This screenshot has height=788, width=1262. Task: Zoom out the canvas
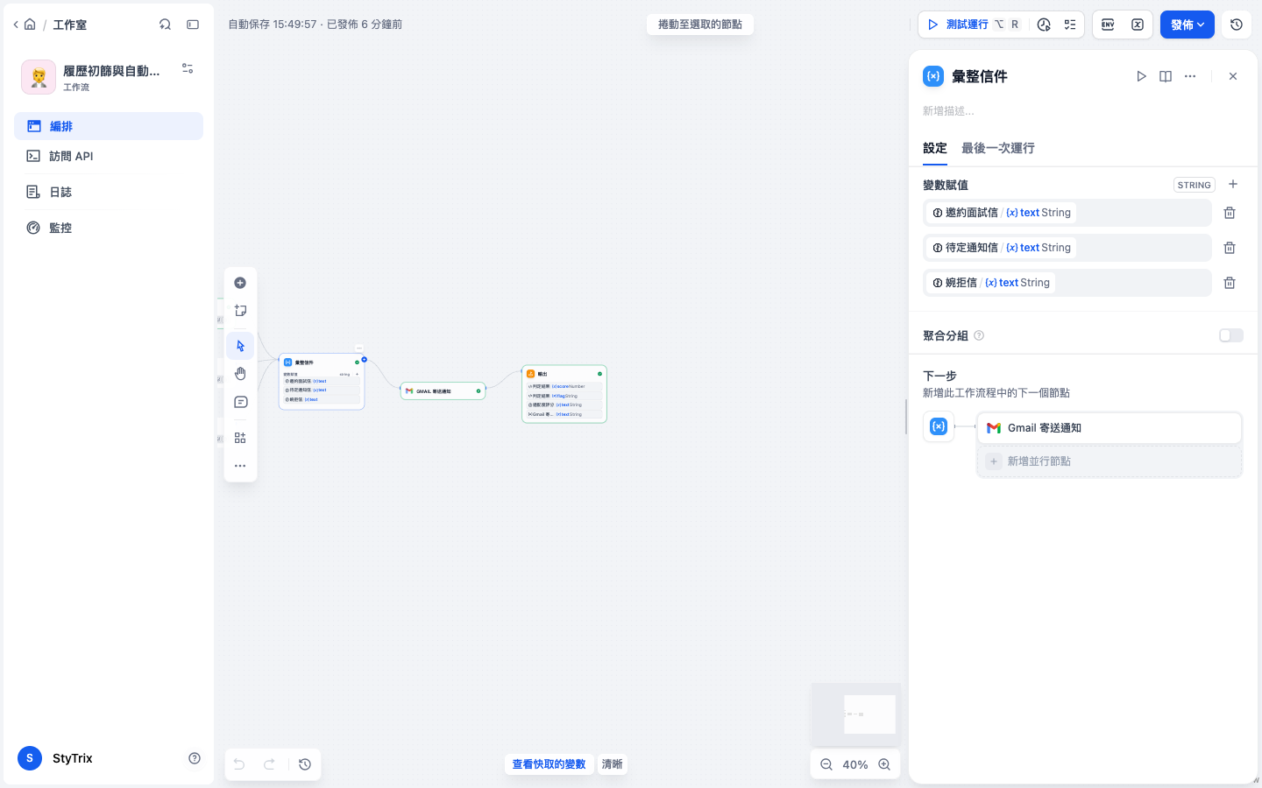point(826,764)
